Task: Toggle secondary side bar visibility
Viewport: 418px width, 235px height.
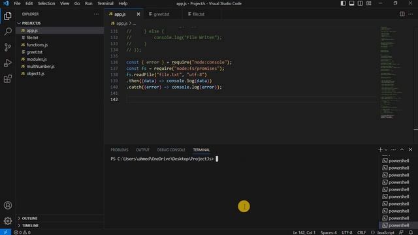Action: [x=360, y=3]
